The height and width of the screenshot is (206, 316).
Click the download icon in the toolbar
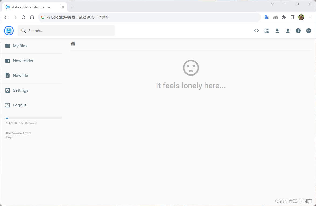click(x=277, y=30)
